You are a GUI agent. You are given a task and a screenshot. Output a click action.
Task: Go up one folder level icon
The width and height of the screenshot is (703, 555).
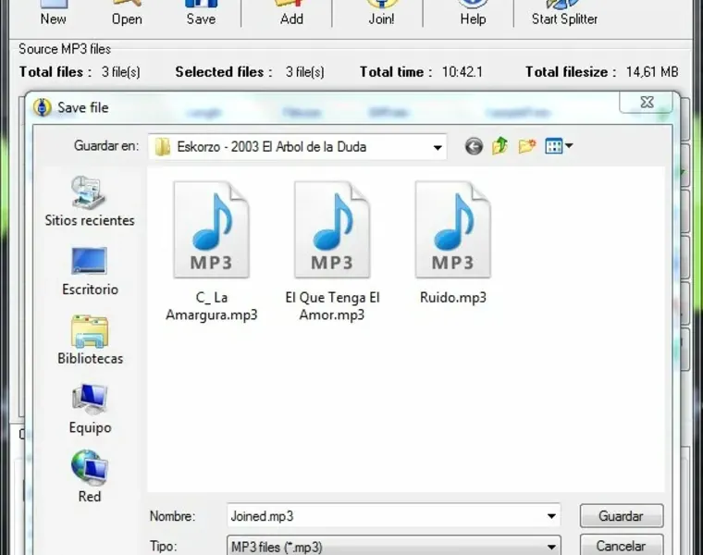coord(499,146)
